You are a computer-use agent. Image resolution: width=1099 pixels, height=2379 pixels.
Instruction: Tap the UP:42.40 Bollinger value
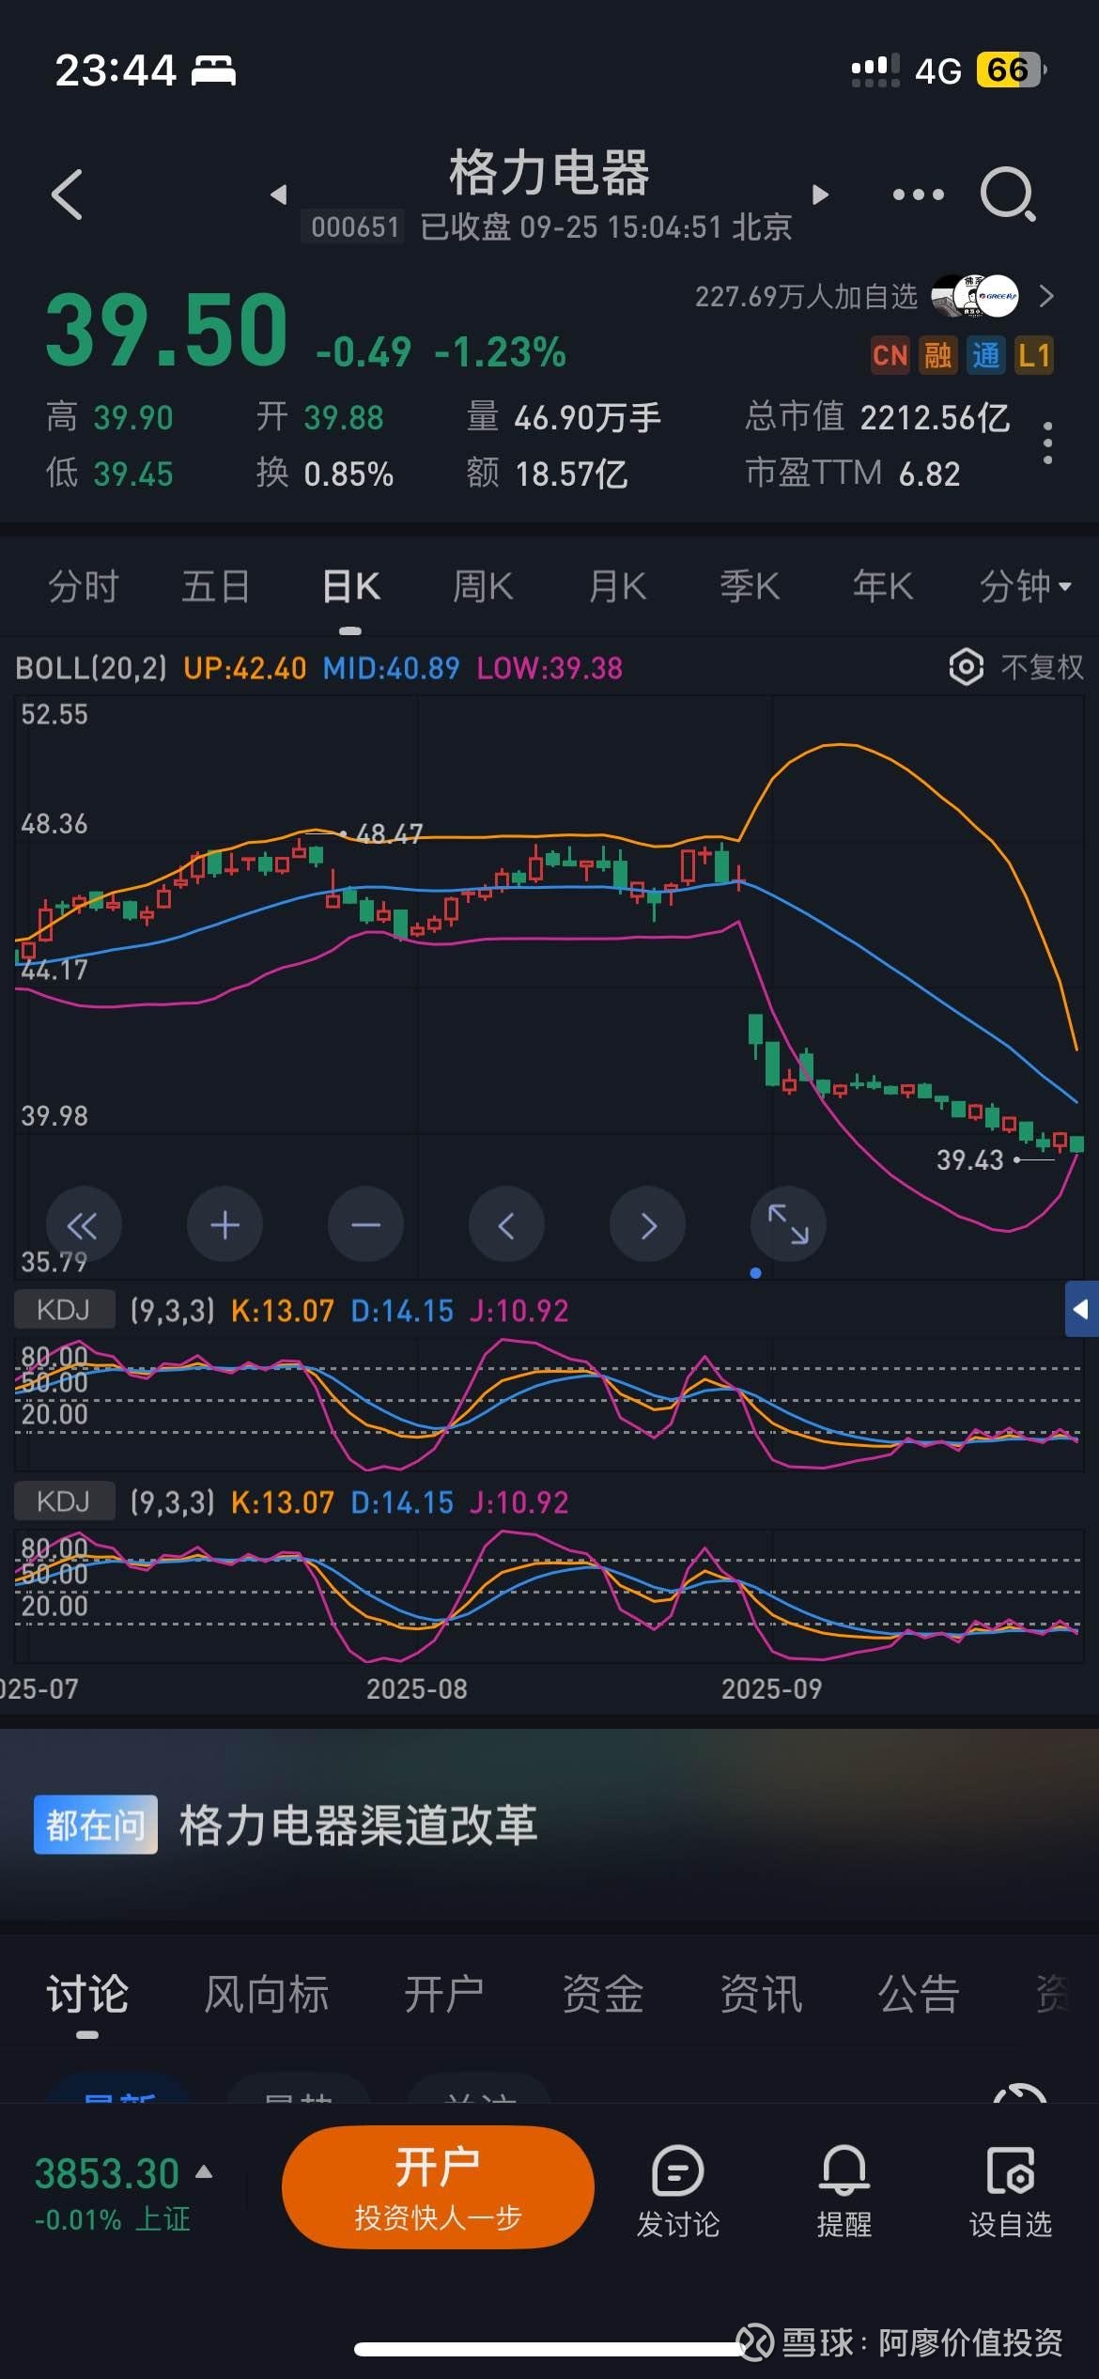(x=245, y=668)
